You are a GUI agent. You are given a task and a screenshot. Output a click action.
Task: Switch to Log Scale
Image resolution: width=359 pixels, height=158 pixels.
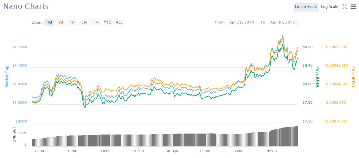click(329, 7)
